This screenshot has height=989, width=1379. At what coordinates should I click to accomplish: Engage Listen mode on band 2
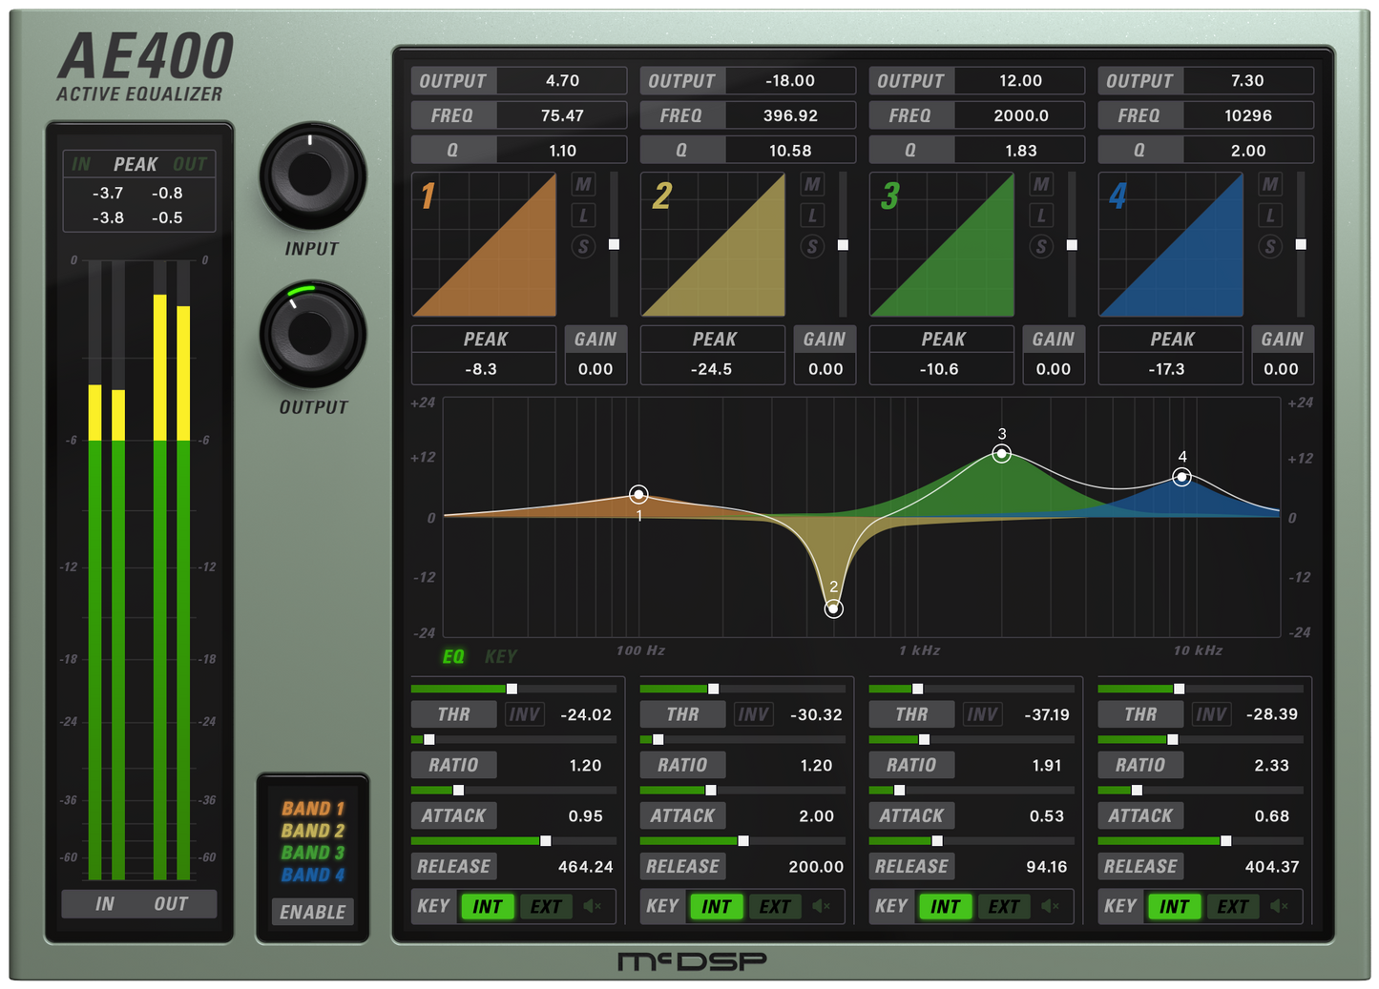point(812,216)
